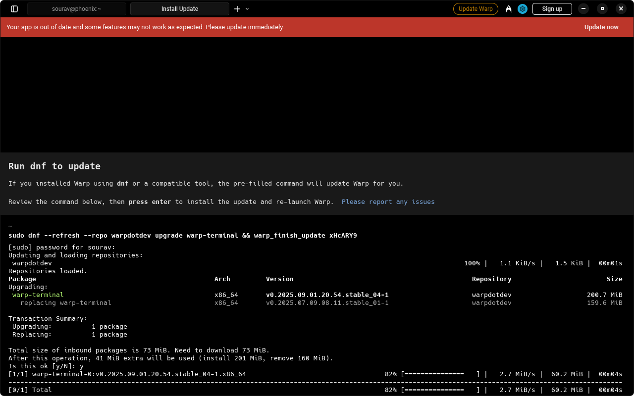Select the warpdotdev repository label

[491, 295]
